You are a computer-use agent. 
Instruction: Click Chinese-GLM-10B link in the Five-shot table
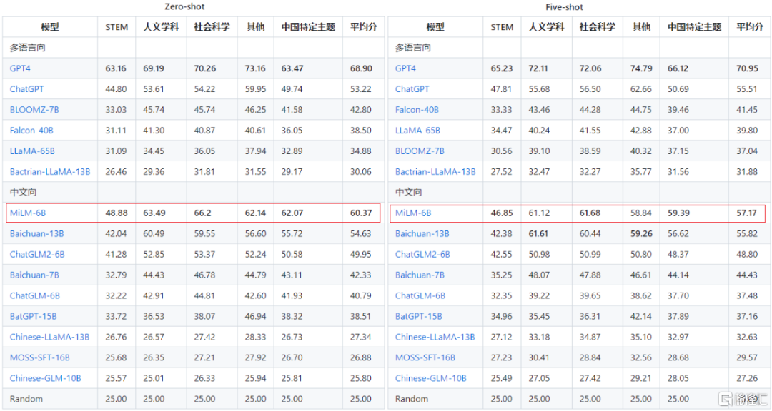(x=431, y=378)
